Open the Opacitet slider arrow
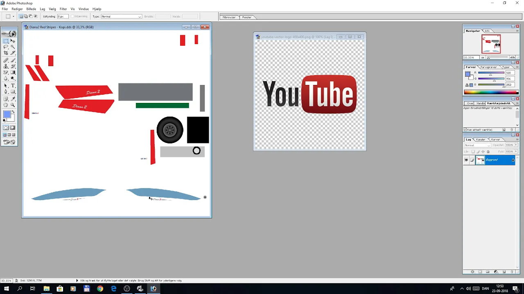This screenshot has width=524, height=294. (x=516, y=145)
